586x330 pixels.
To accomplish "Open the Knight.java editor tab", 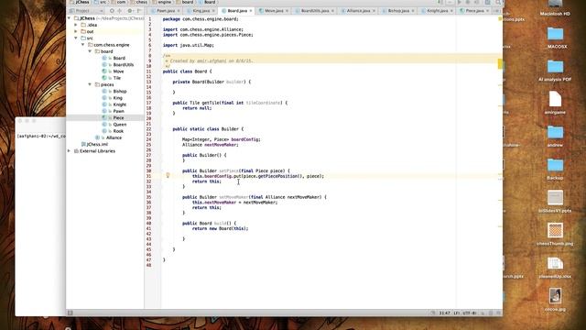I will pos(438,11).
